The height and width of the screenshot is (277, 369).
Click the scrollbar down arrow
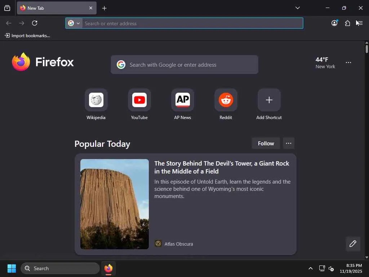pyautogui.click(x=366, y=258)
